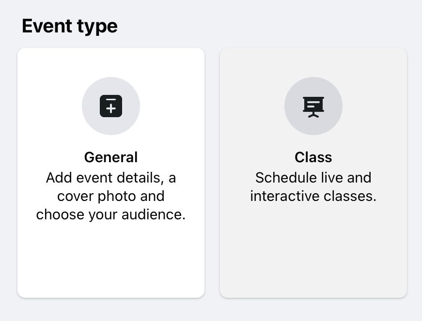The width and height of the screenshot is (422, 321).
Task: Select the Class event type card
Action: click(x=313, y=173)
